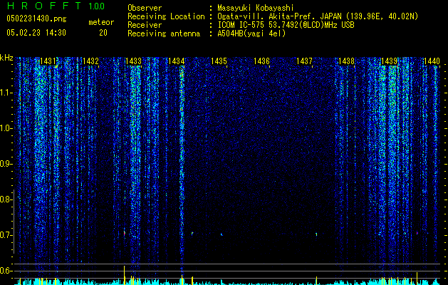Viewport: 448px width, 285px height.
Task: Click the meteor label
Action: [x=101, y=22]
